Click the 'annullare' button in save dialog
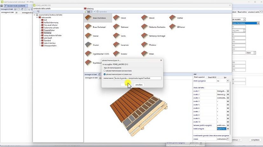The width and height of the screenshot is (263, 147). 139,85
